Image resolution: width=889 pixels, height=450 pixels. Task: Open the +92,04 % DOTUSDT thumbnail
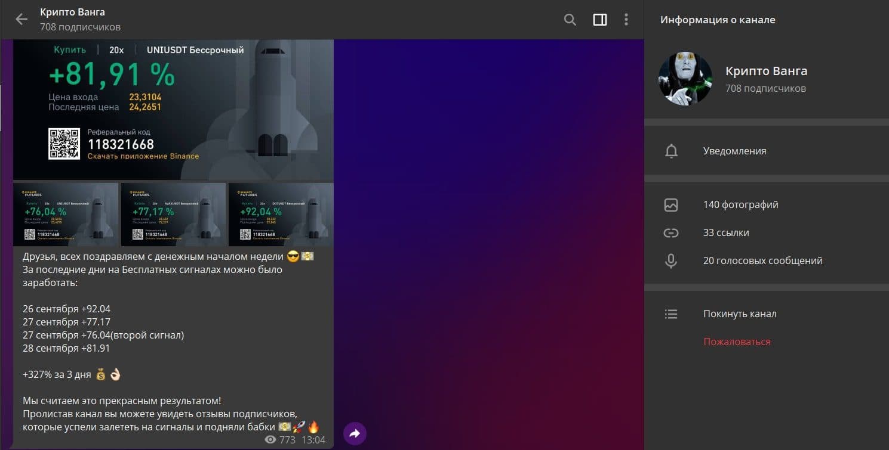(x=281, y=215)
